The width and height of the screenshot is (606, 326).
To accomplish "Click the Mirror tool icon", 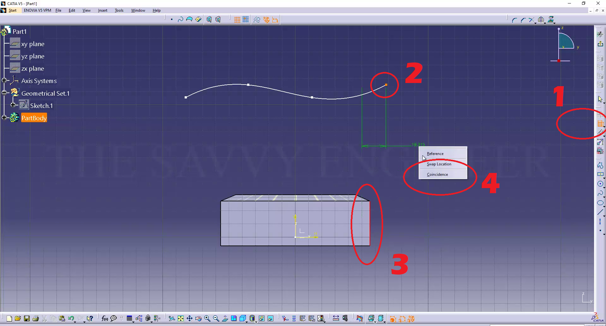I will point(541,20).
